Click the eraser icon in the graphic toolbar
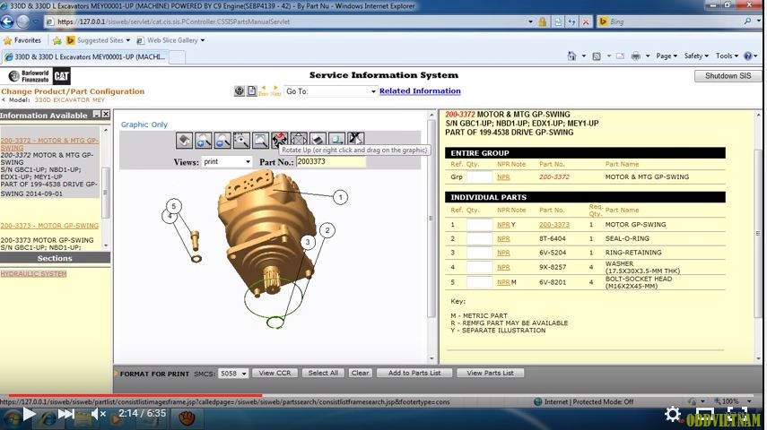 click(x=318, y=140)
